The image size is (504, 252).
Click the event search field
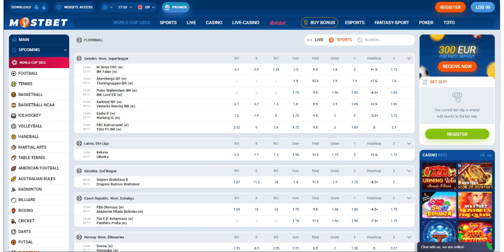pyautogui.click(x=386, y=40)
